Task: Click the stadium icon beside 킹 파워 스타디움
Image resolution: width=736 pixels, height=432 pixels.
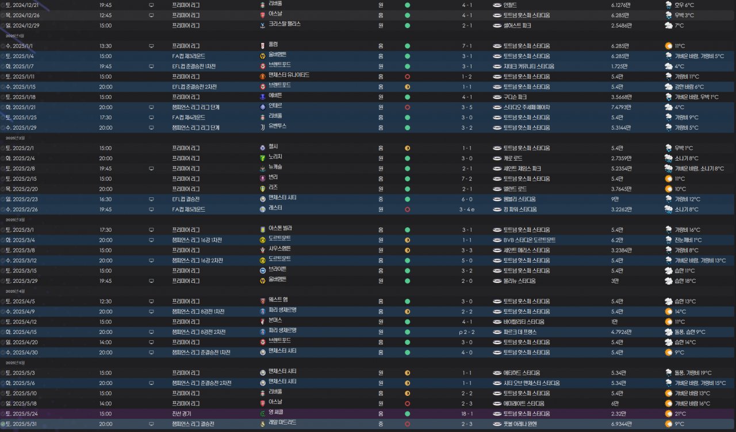Action: (x=497, y=209)
